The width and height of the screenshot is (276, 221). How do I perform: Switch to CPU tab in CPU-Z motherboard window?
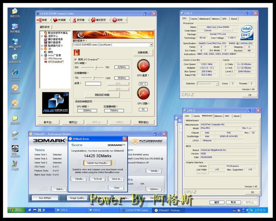click(187, 116)
